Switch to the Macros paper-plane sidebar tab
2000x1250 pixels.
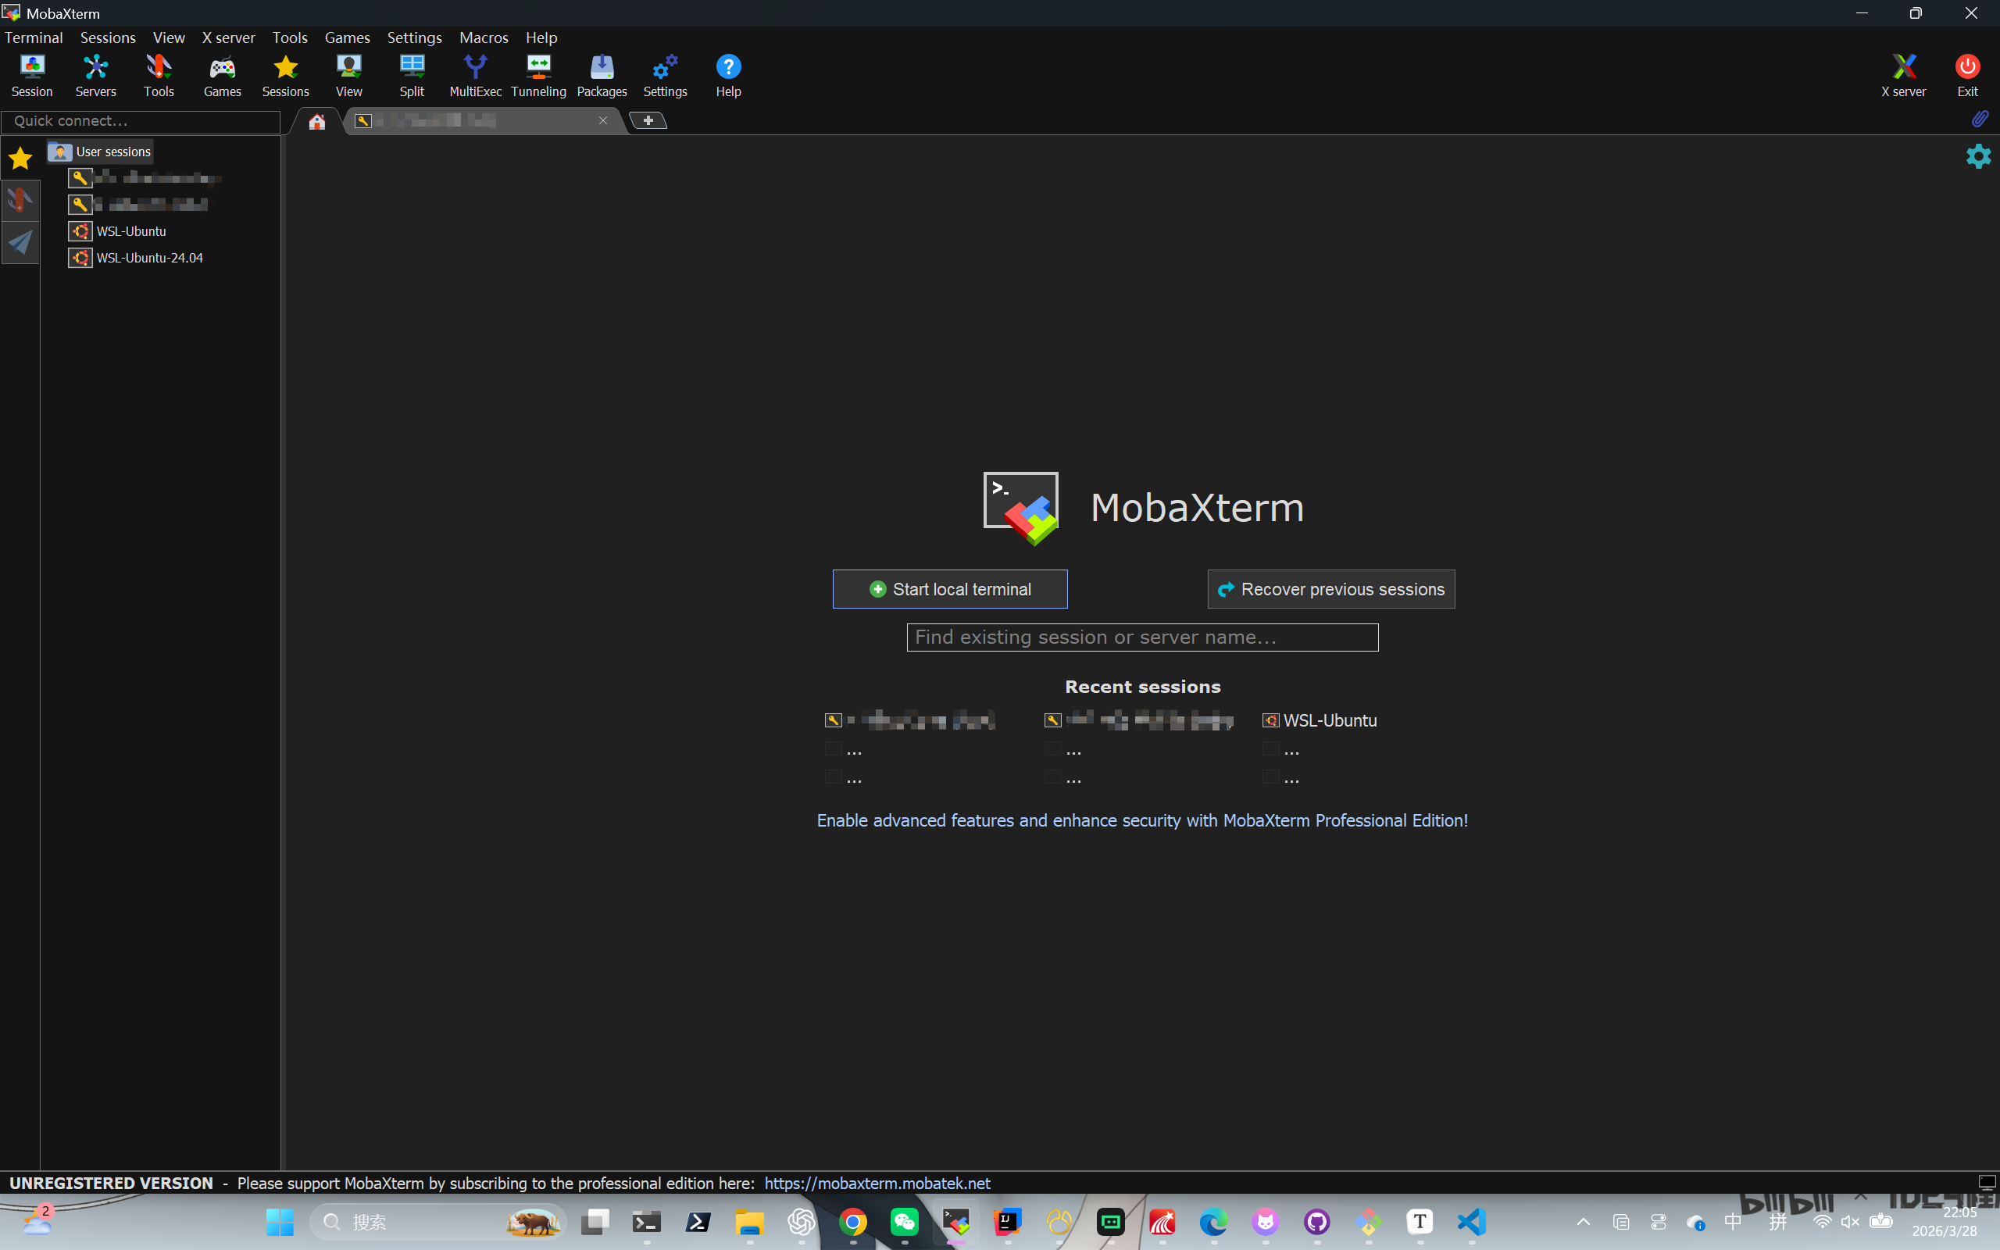20,242
